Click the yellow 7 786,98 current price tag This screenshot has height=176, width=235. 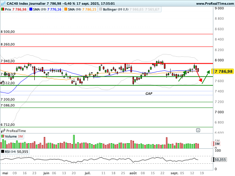coord(222,71)
